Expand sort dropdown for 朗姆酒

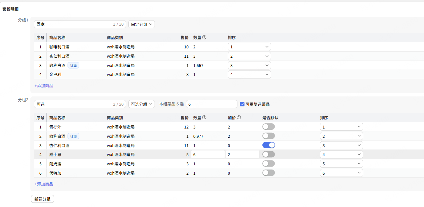341,164
